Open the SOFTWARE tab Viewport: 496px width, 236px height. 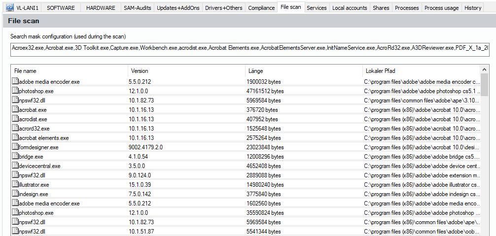pos(61,8)
